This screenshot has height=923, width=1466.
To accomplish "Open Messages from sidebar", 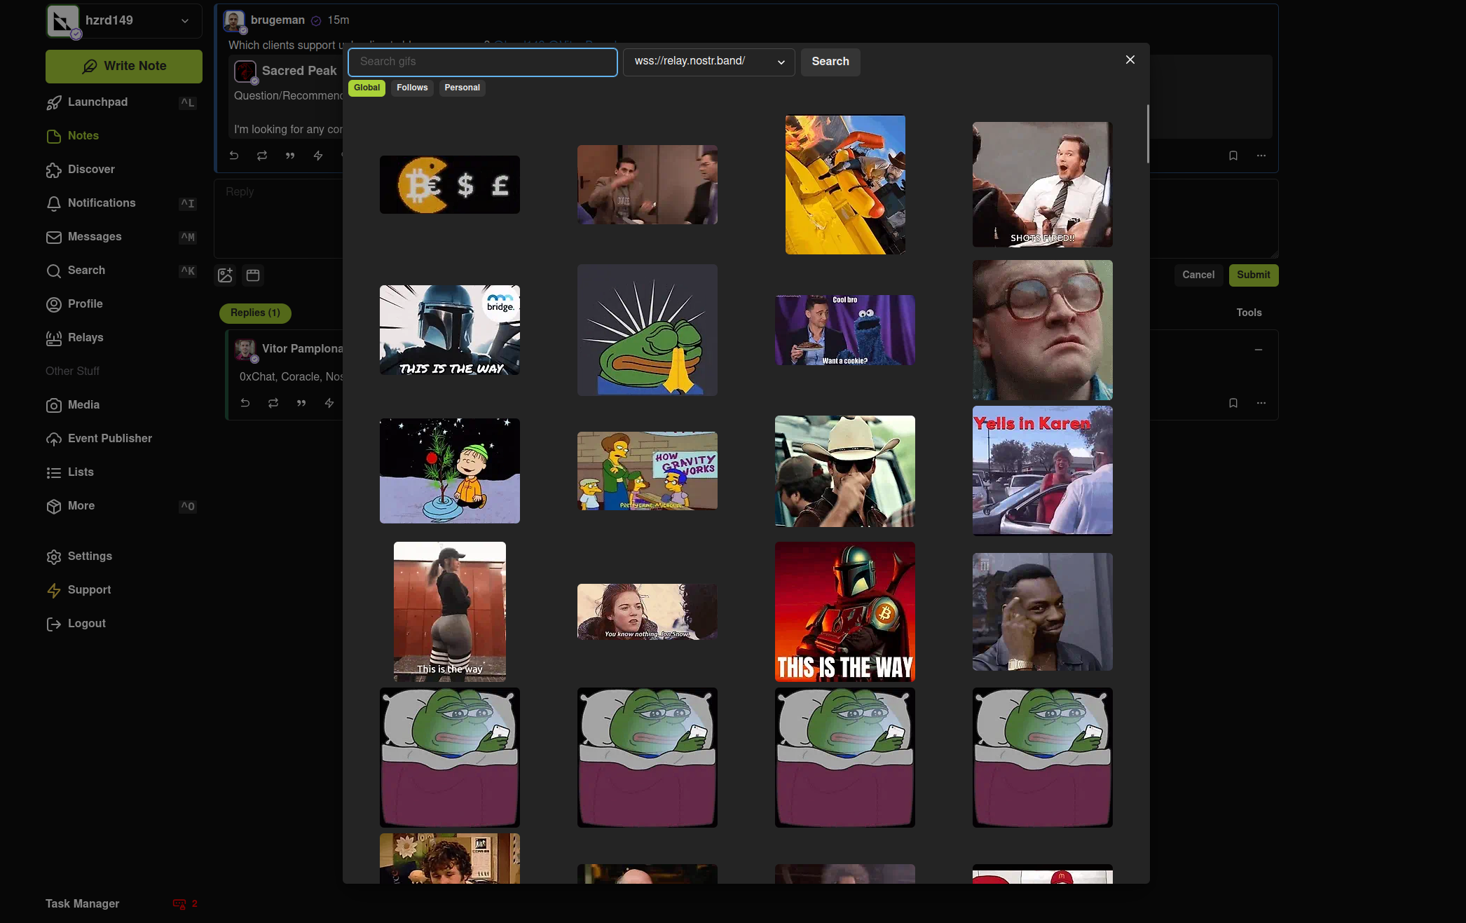I will tap(121, 237).
